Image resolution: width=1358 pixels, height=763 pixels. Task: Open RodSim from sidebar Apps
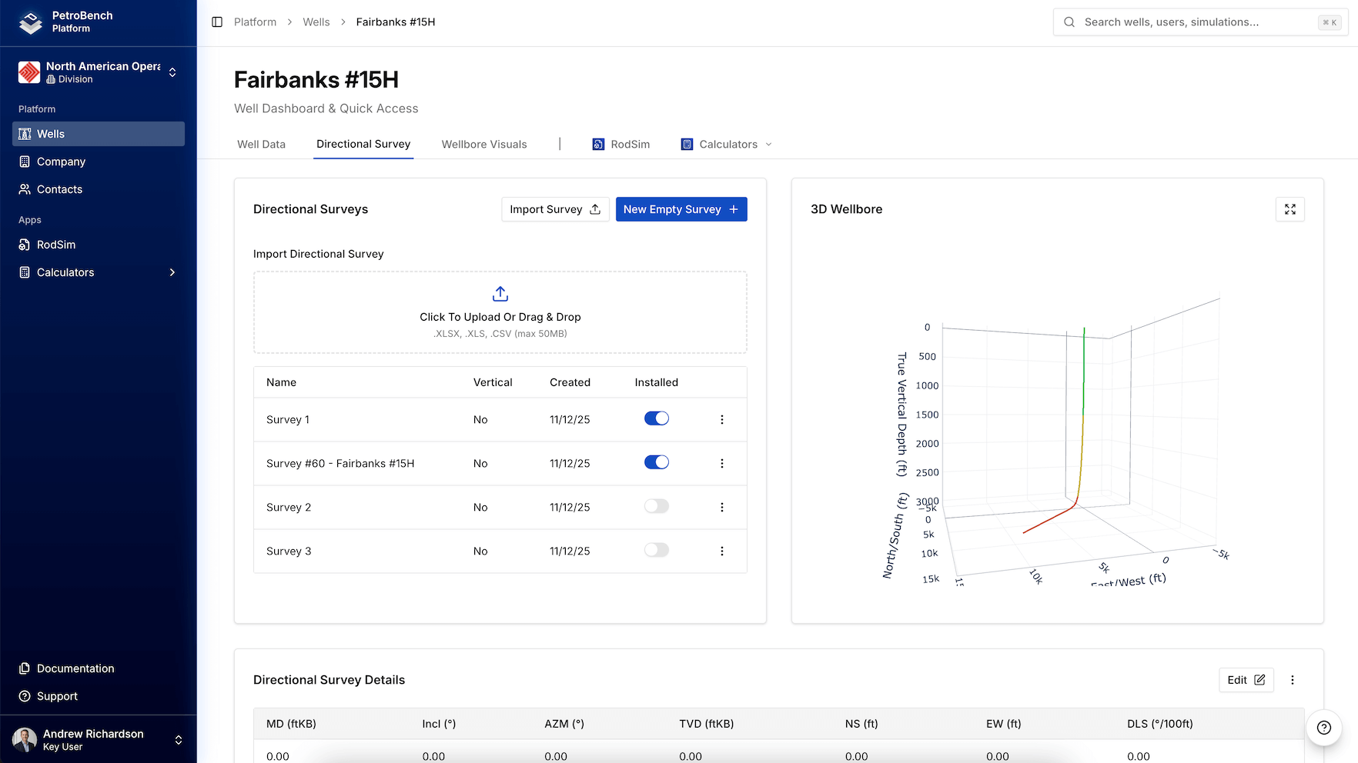coord(56,245)
